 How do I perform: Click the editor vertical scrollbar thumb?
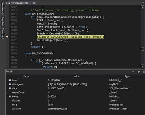(x=143, y=49)
